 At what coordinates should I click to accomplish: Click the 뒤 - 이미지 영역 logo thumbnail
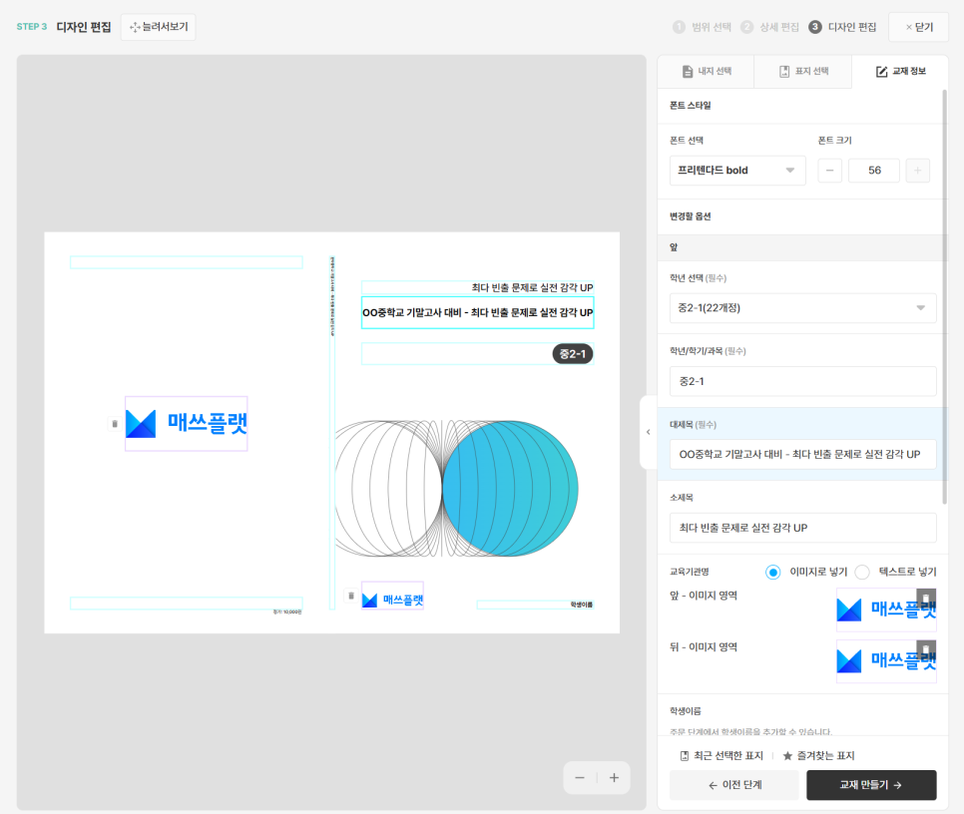[x=886, y=661]
